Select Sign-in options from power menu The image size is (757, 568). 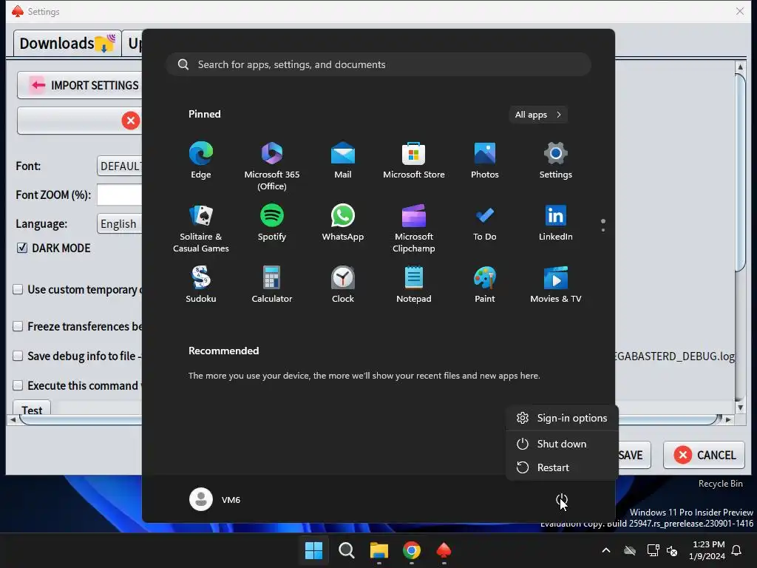click(x=562, y=418)
